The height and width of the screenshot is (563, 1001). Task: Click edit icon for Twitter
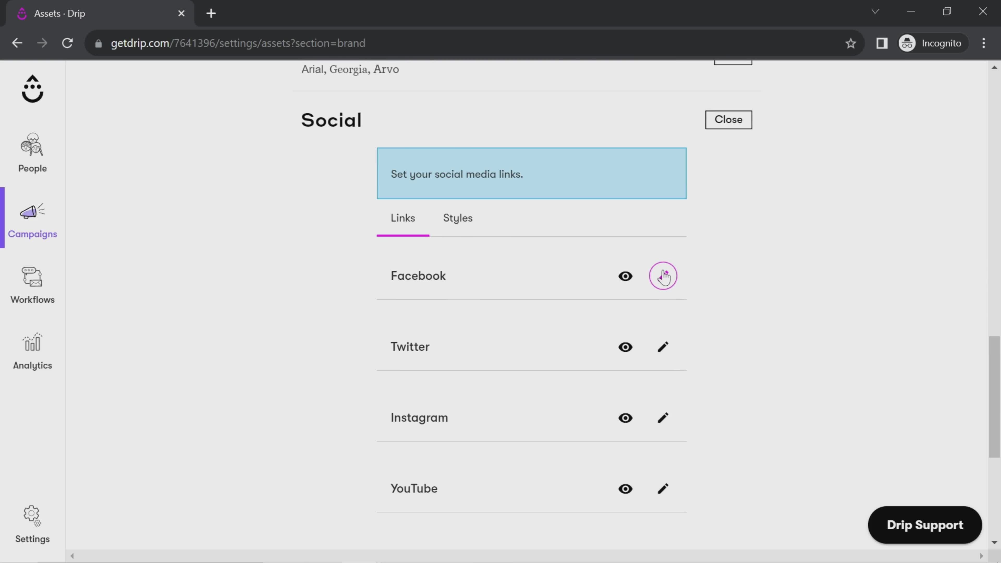662,346
